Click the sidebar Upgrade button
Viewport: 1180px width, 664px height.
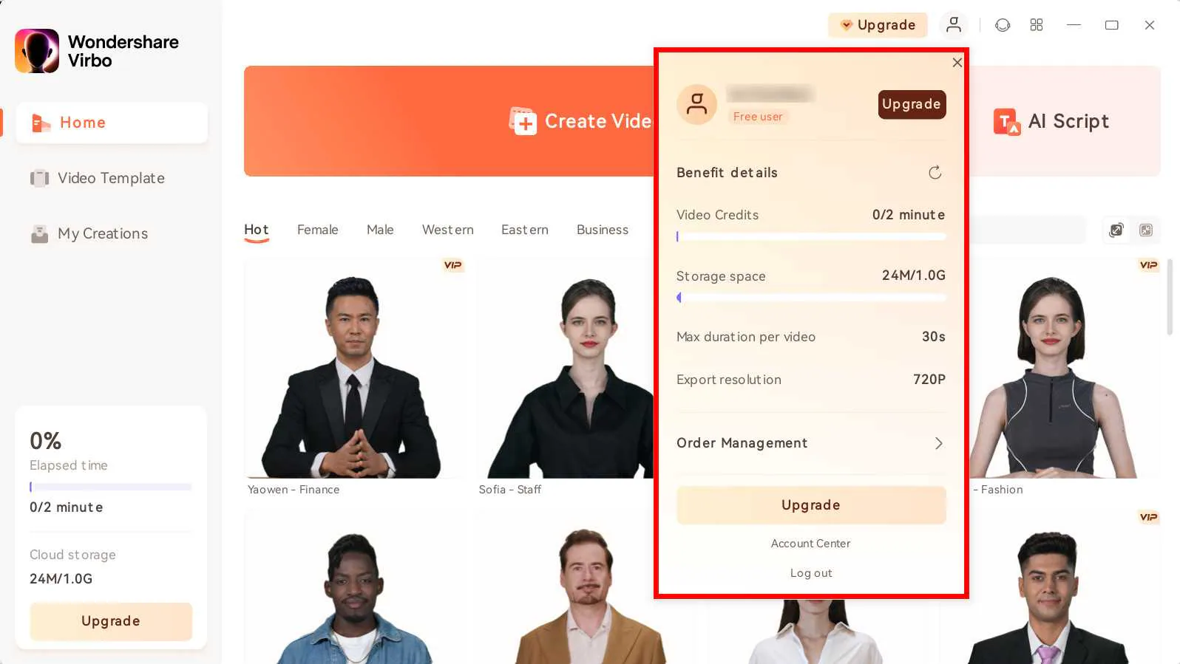pyautogui.click(x=111, y=621)
